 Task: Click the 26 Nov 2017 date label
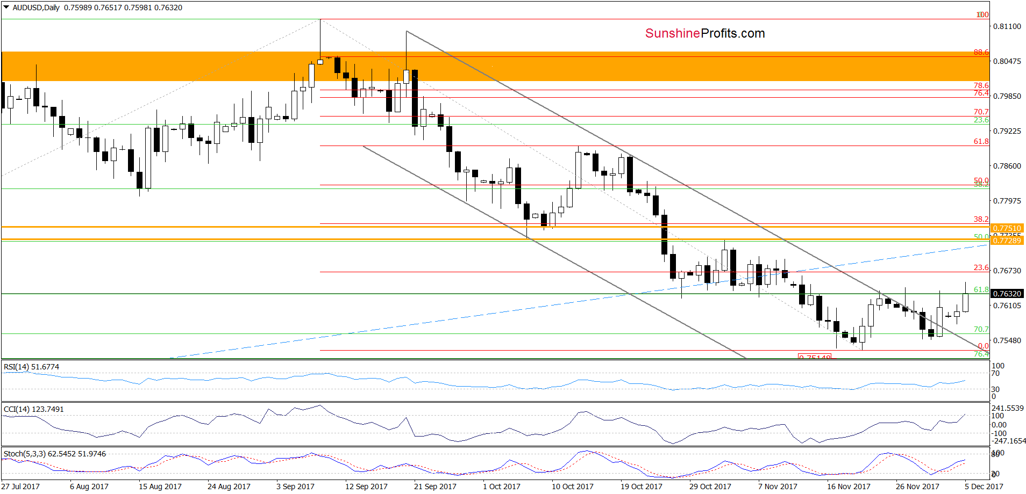coord(917,486)
